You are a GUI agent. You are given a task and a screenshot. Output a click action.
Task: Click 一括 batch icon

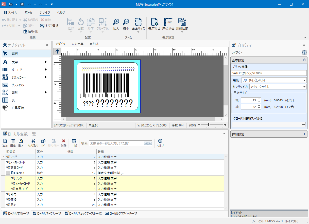pos(74,143)
